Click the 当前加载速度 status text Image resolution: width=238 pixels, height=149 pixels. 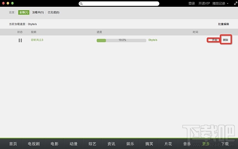click(23, 24)
